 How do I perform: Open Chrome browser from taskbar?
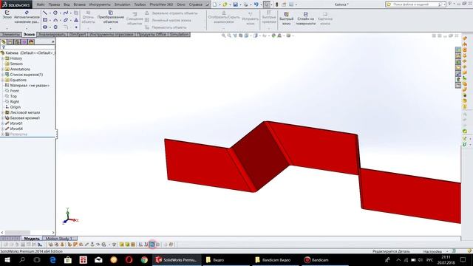point(144,259)
